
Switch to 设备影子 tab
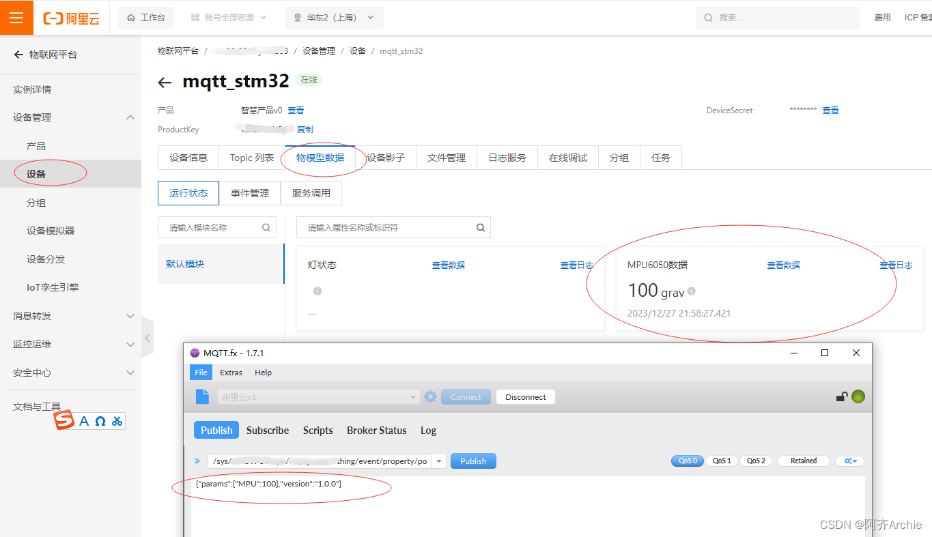point(386,158)
